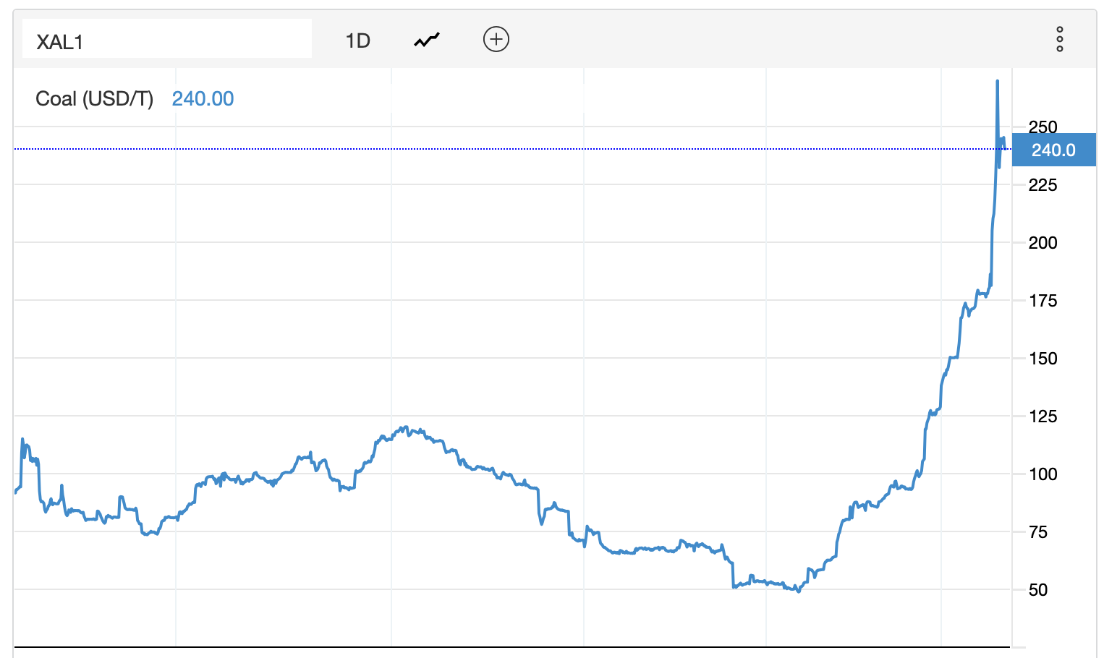Click the 225 price axis label

tap(1043, 185)
